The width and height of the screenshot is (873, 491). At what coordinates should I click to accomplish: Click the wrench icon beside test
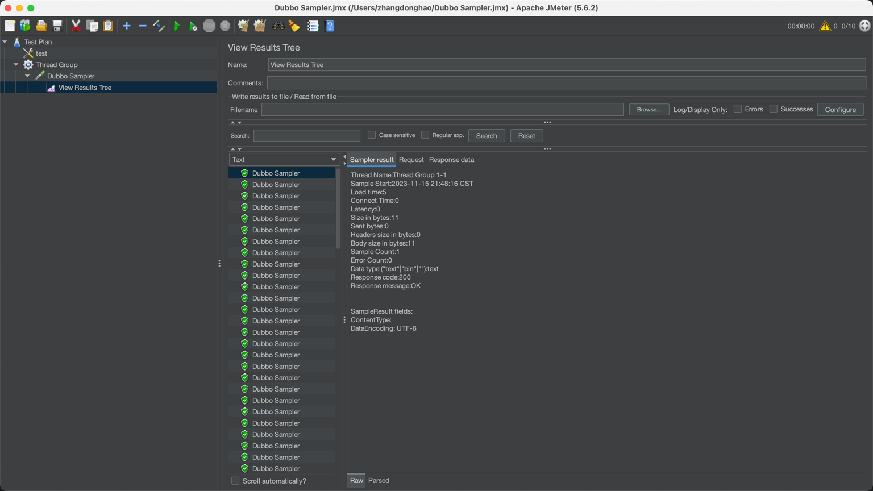(28, 53)
